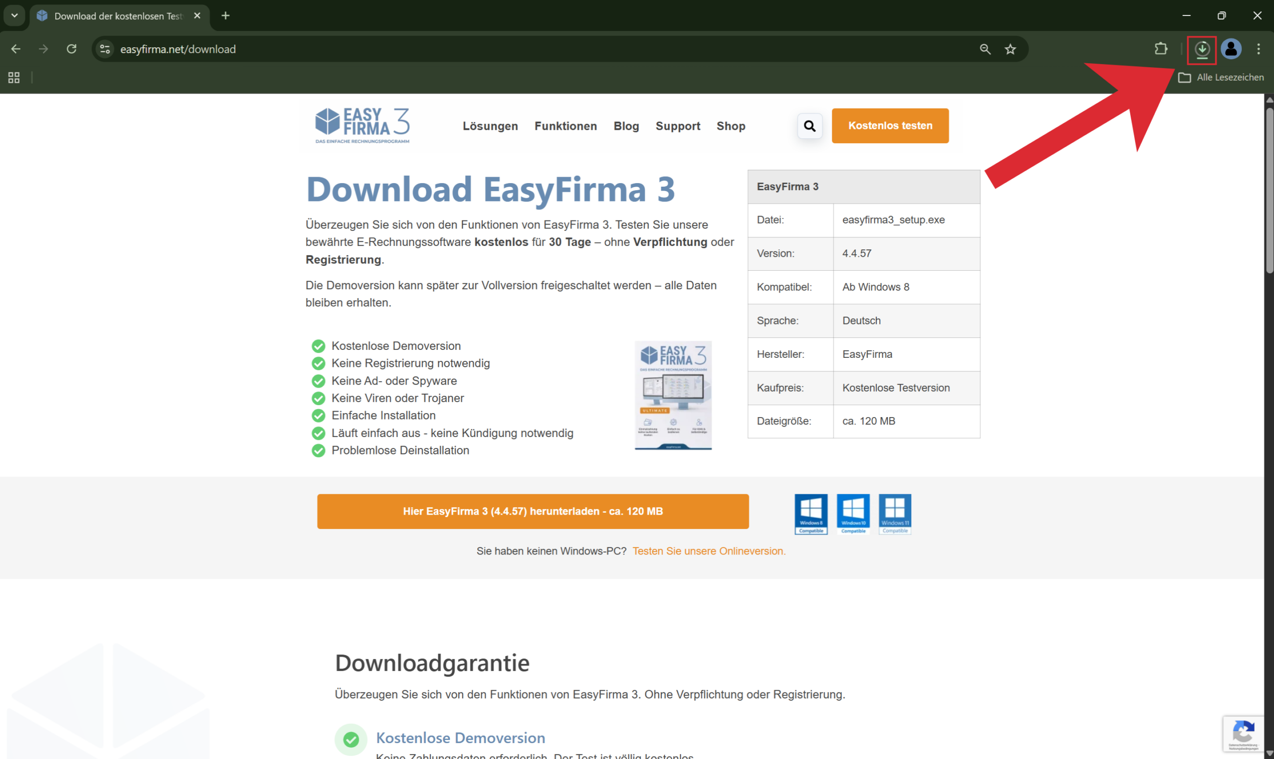Click the extensions puzzle icon

[x=1161, y=49]
